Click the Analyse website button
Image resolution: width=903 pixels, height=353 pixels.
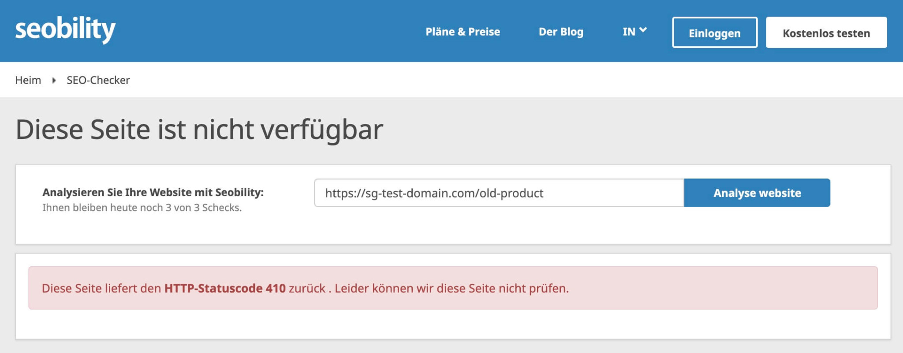pos(757,193)
